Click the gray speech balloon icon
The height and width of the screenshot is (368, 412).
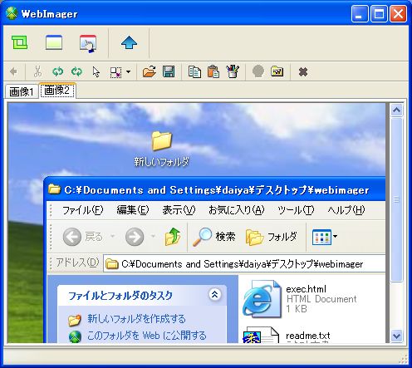[x=258, y=71]
